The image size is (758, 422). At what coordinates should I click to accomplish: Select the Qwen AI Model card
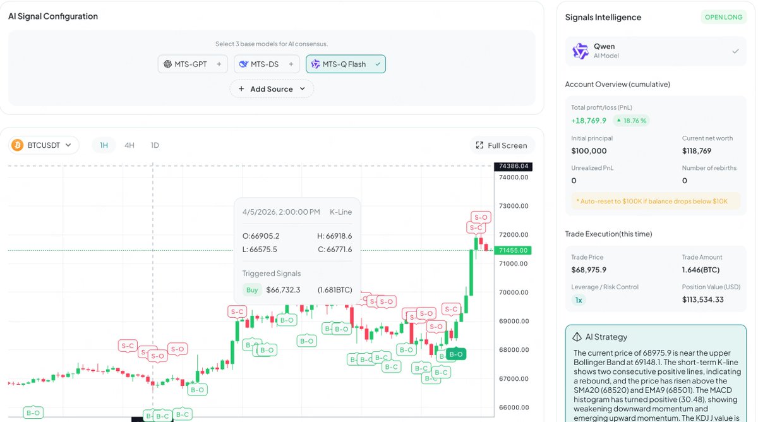pos(656,51)
